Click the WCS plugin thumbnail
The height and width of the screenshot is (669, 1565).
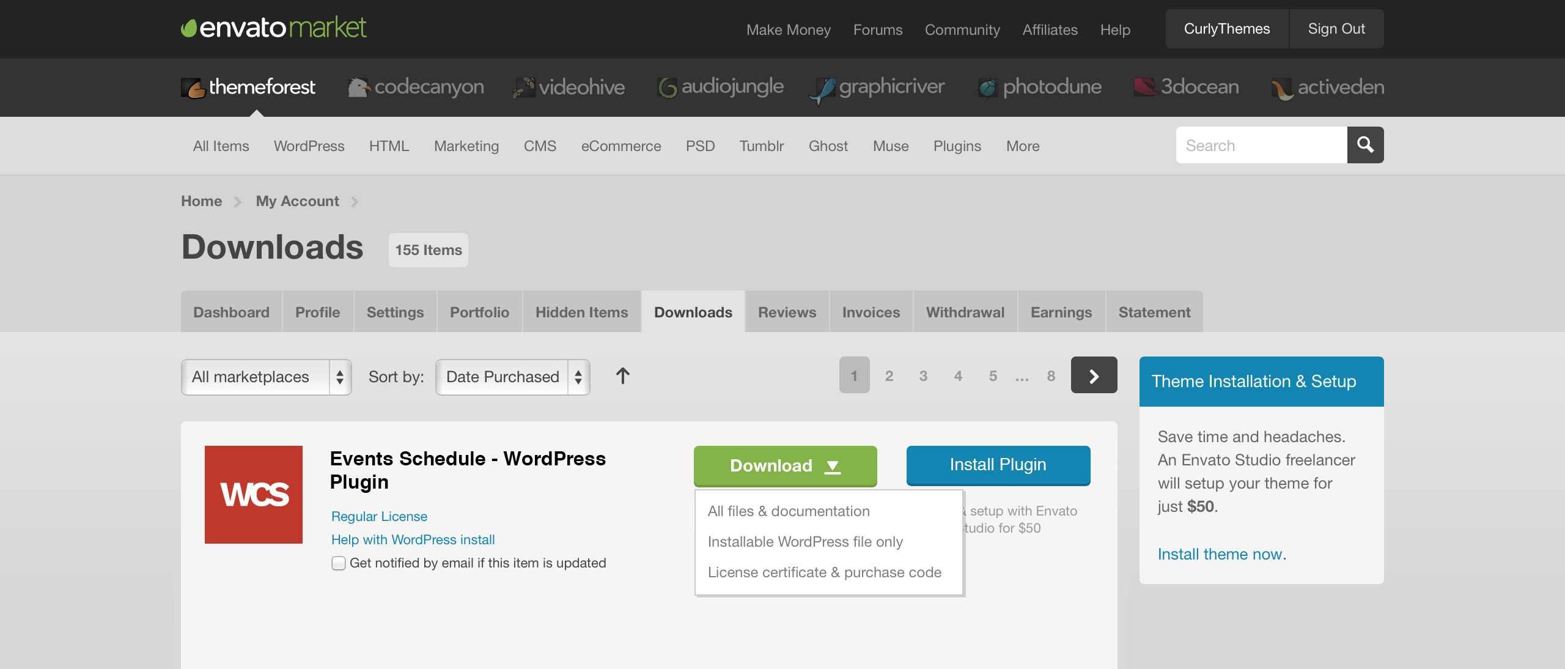click(254, 495)
